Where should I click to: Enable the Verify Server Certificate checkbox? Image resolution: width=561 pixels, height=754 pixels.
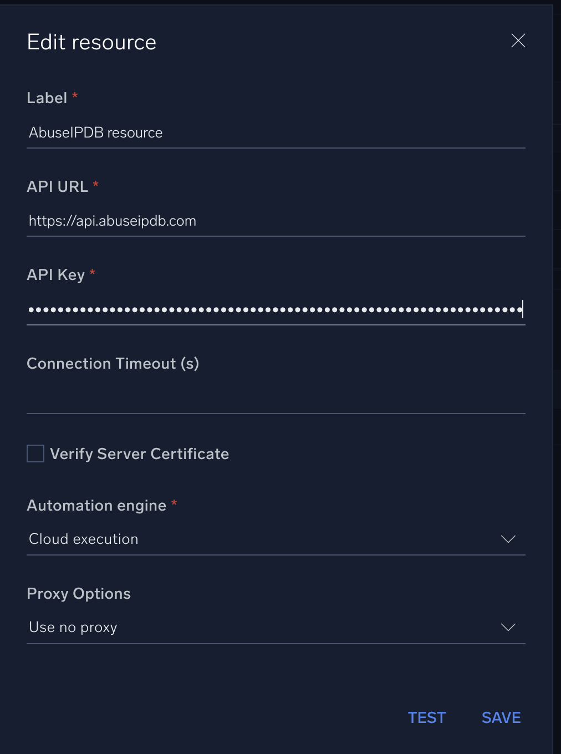[35, 454]
